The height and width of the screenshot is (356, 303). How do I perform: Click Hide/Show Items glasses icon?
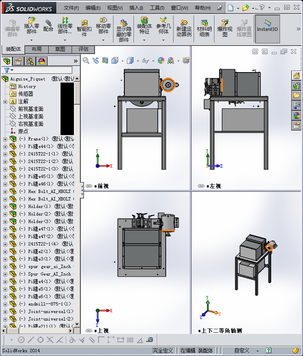pos(146,60)
